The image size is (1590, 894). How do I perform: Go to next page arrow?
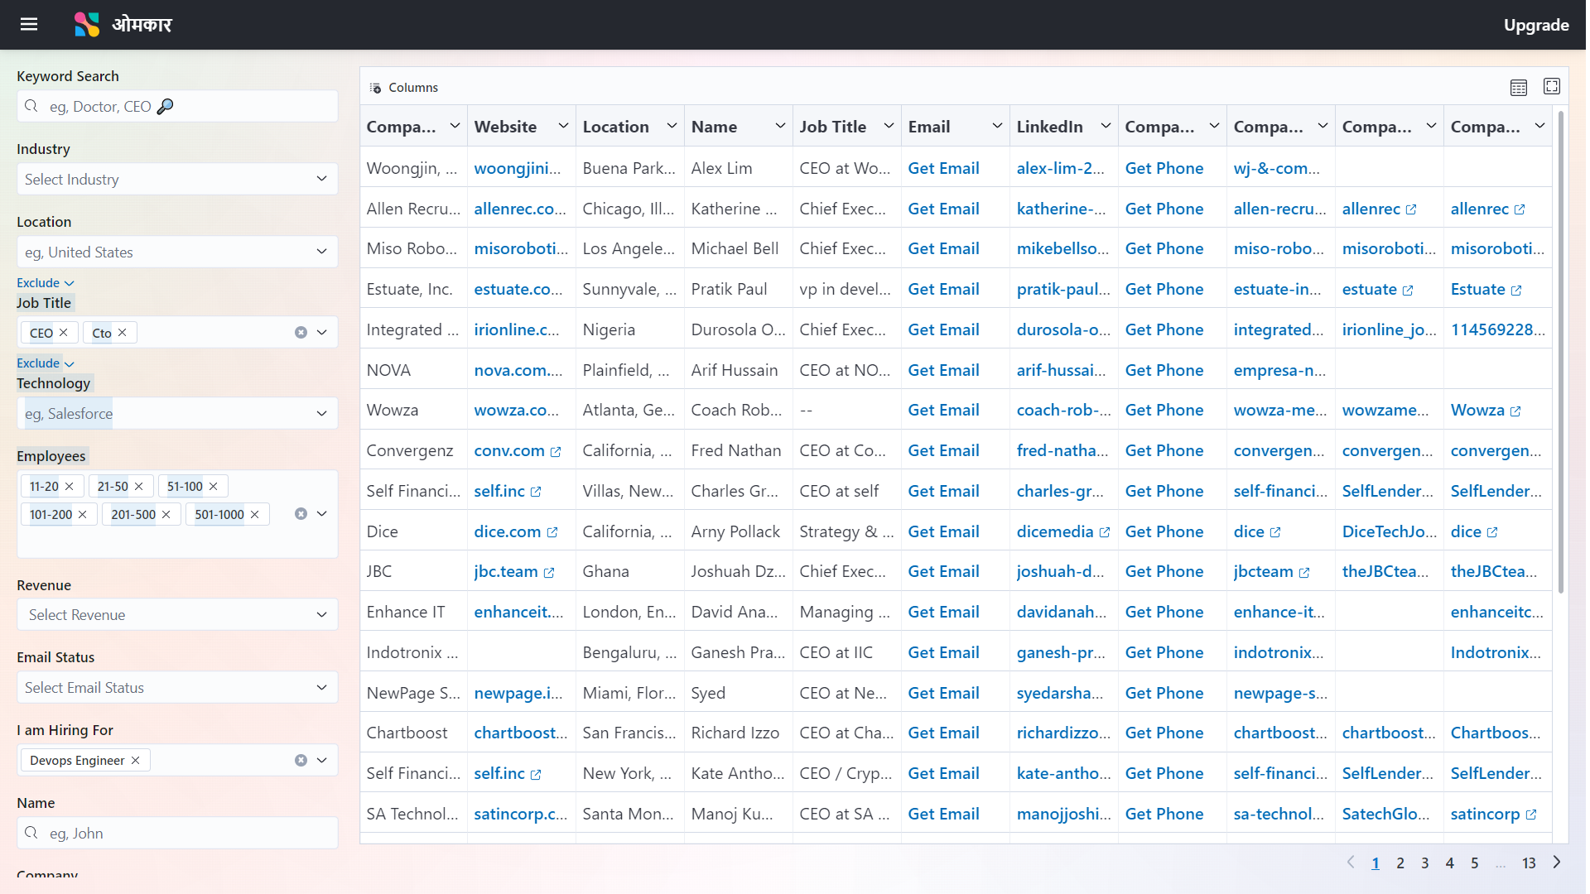pyautogui.click(x=1557, y=863)
